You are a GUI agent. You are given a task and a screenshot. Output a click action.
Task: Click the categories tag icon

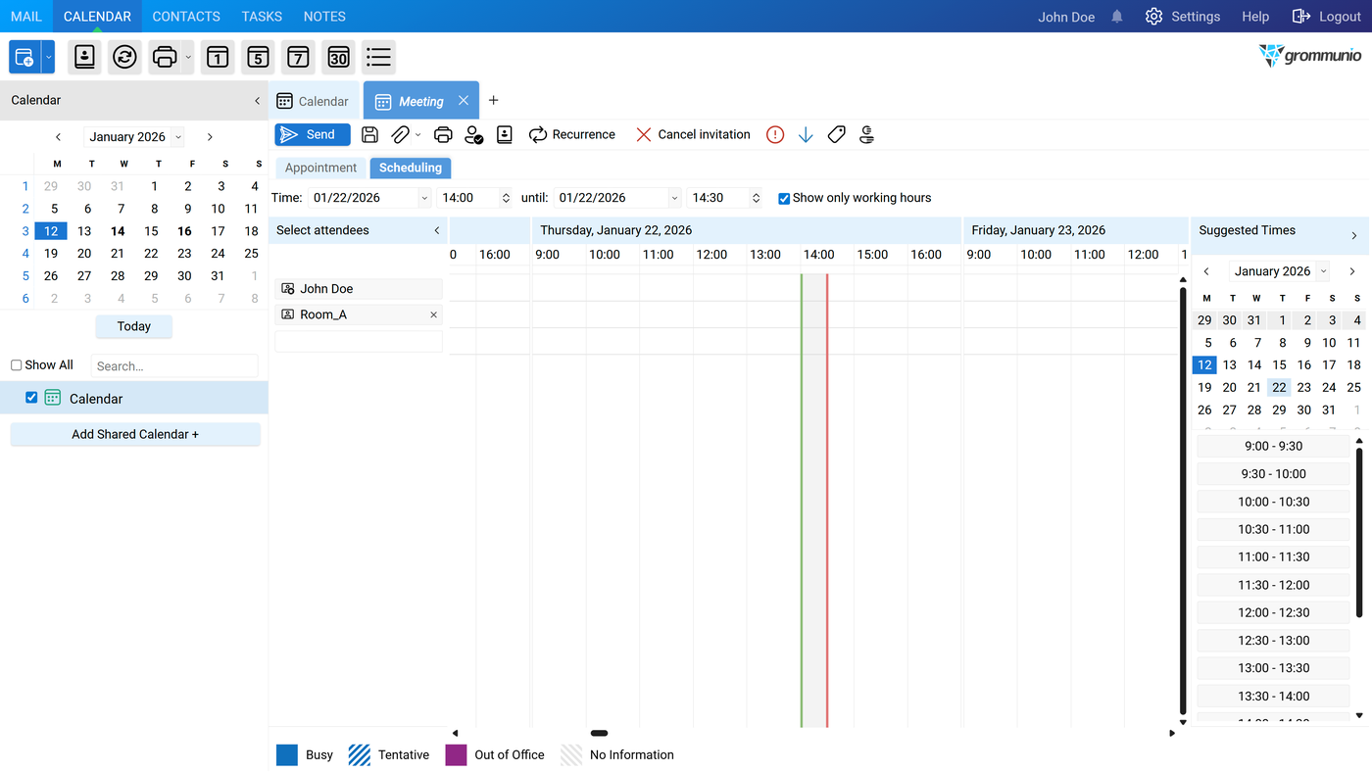pos(836,134)
